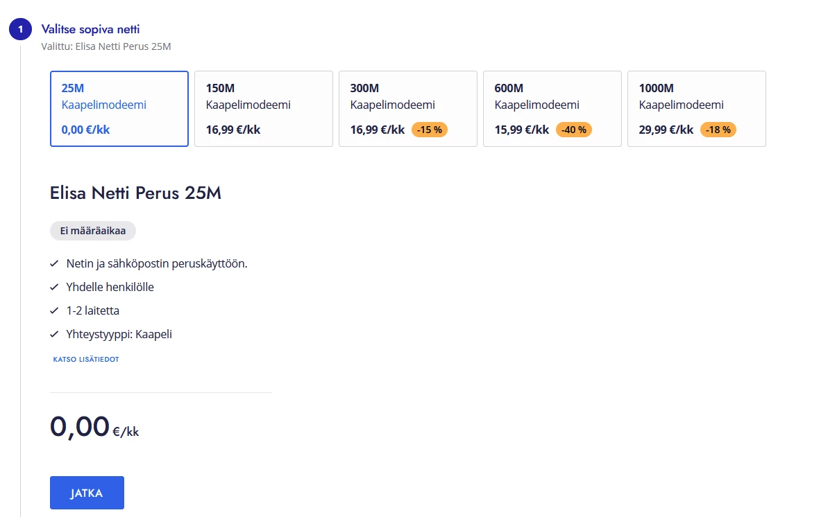Viewport: 828px width, 517px height.
Task: Click the 15,99 €/kk price
Action: point(522,130)
